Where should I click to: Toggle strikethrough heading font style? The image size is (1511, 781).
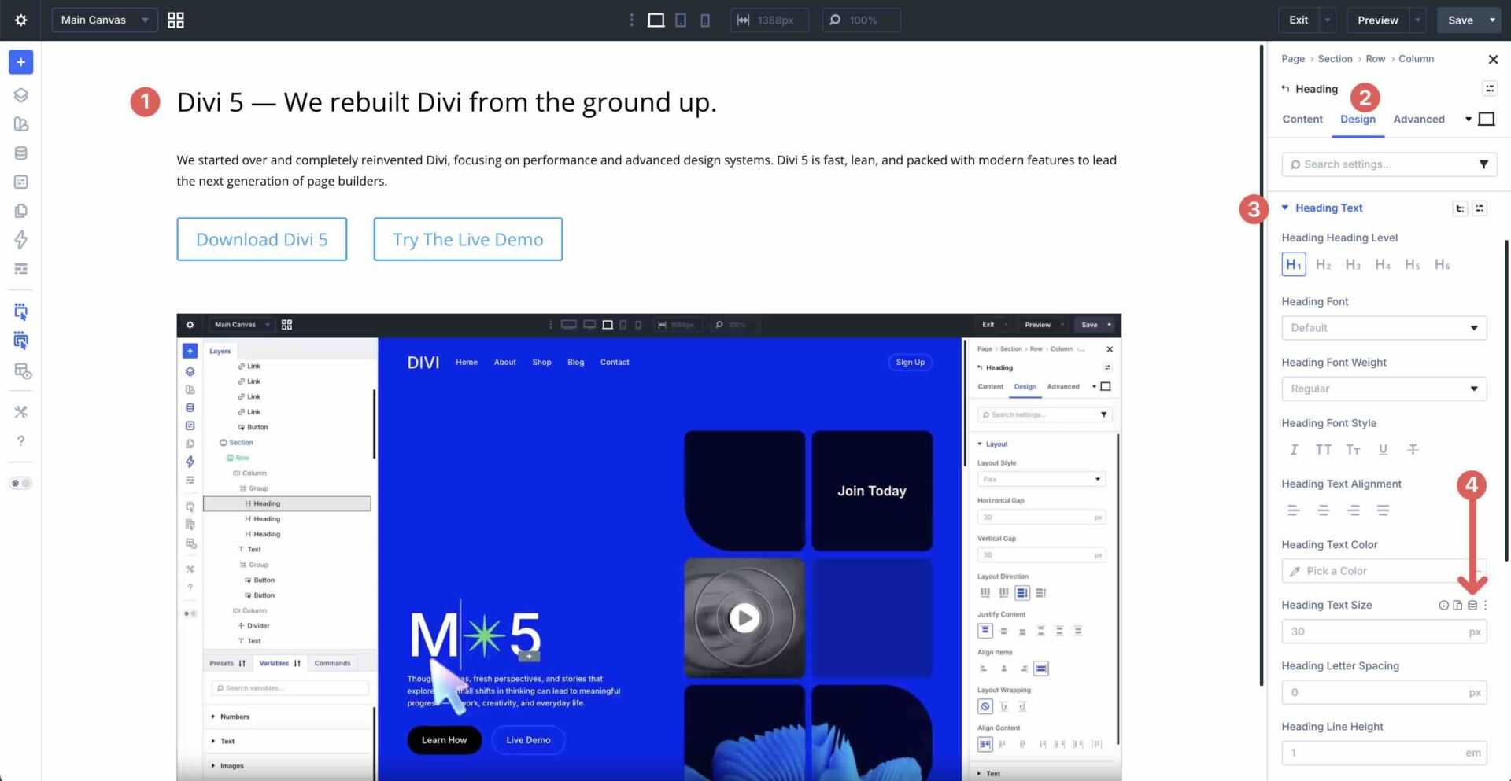[1413, 449]
